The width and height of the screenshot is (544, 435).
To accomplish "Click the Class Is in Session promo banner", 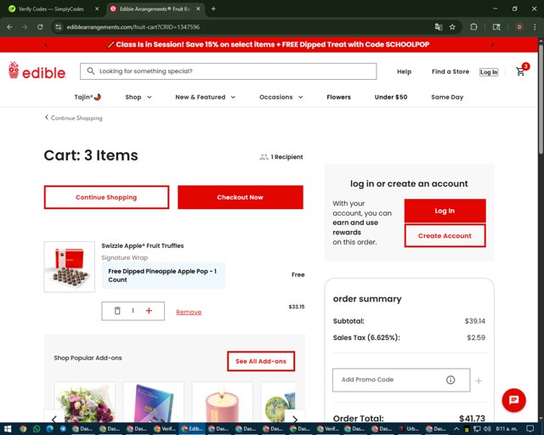I will tap(269, 44).
